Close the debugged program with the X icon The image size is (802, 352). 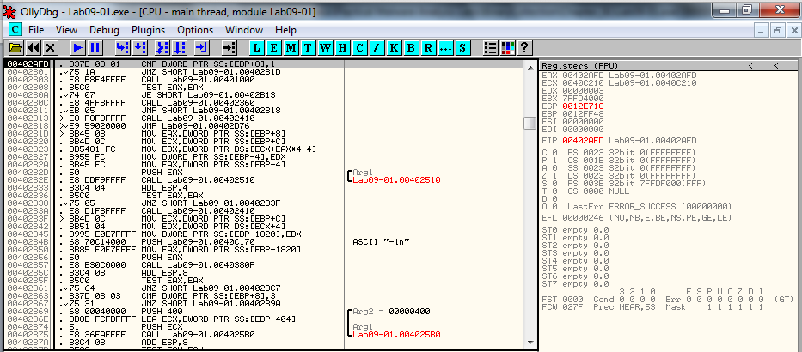point(50,48)
